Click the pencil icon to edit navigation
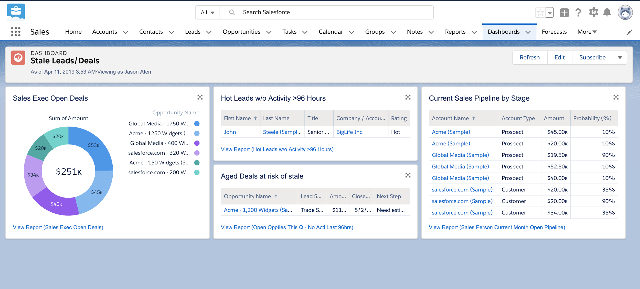This screenshot has width=640, height=289. pos(629,32)
